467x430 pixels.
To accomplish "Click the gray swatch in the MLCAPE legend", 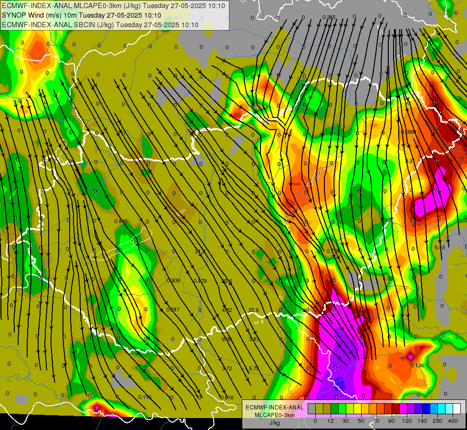I will tap(312, 408).
